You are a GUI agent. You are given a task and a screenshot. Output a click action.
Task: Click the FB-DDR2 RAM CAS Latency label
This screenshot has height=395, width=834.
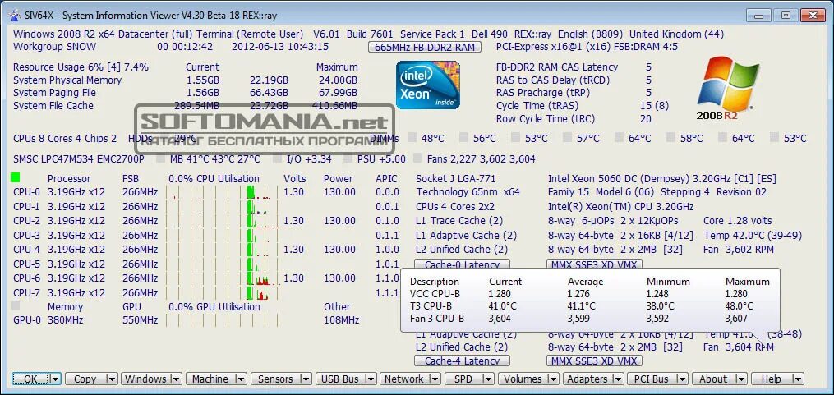pos(557,67)
